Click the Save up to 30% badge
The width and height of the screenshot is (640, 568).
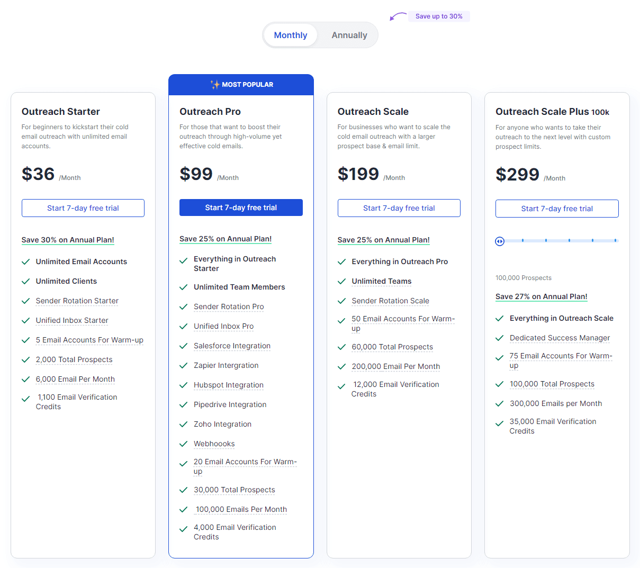pos(439,16)
